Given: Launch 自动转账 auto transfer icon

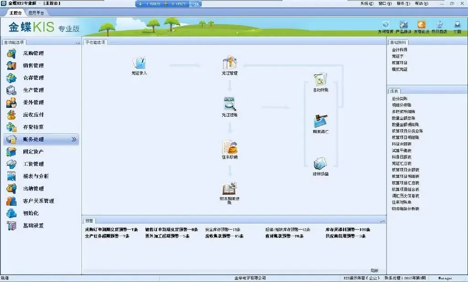Looking at the screenshot, I should 321,79.
